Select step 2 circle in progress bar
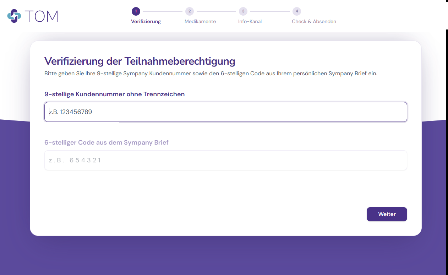 (x=190, y=11)
